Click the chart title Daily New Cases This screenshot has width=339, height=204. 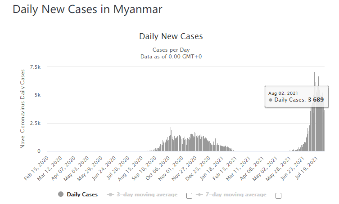171,36
